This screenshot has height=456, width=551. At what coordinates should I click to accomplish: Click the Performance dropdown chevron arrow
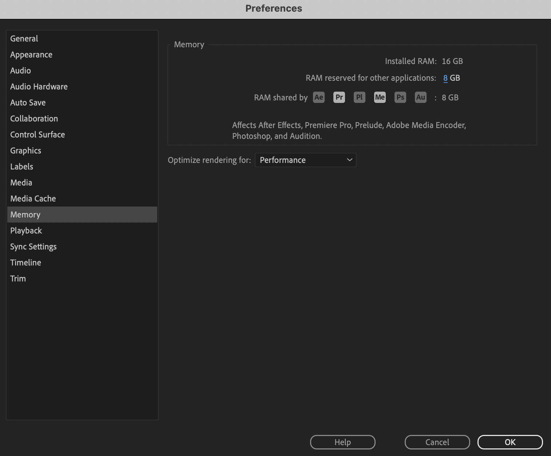coord(350,160)
